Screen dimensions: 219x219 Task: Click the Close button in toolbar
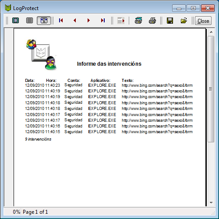coord(203,21)
